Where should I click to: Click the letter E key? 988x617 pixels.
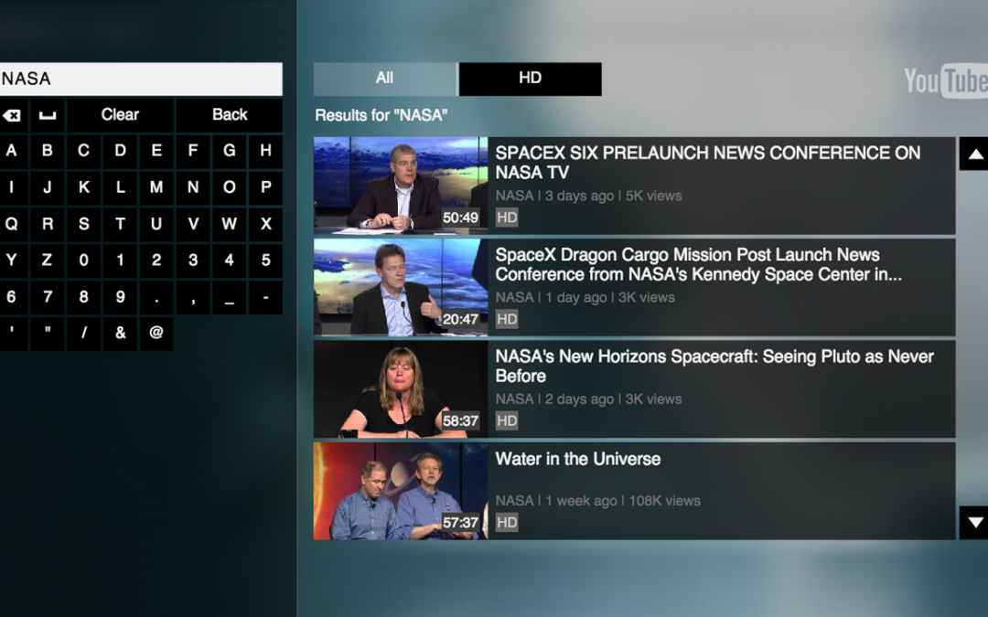[x=156, y=151]
